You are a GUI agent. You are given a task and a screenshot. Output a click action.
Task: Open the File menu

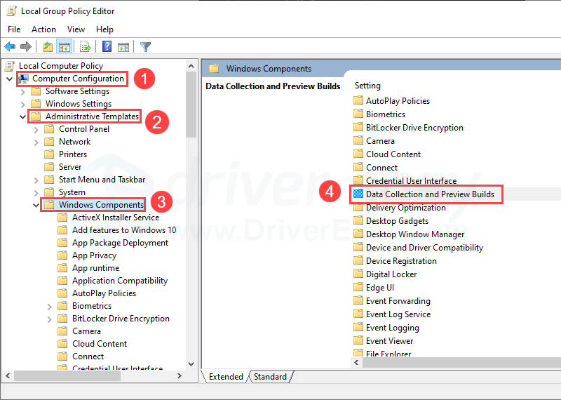[14, 29]
